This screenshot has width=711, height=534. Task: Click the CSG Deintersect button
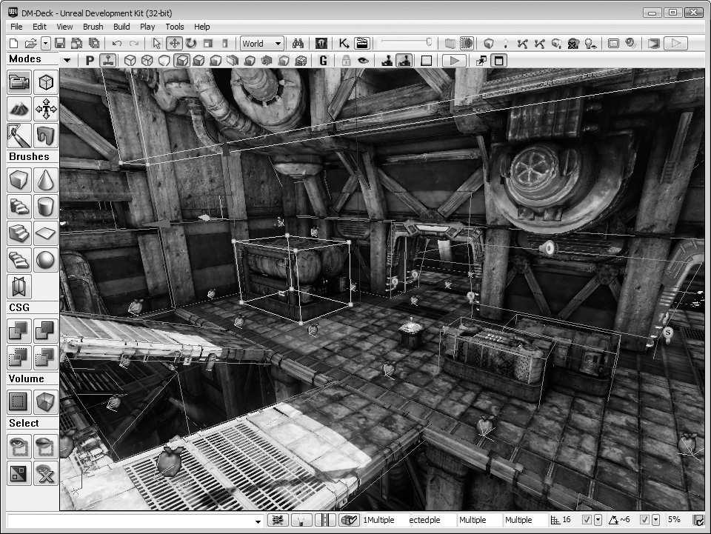(x=46, y=357)
